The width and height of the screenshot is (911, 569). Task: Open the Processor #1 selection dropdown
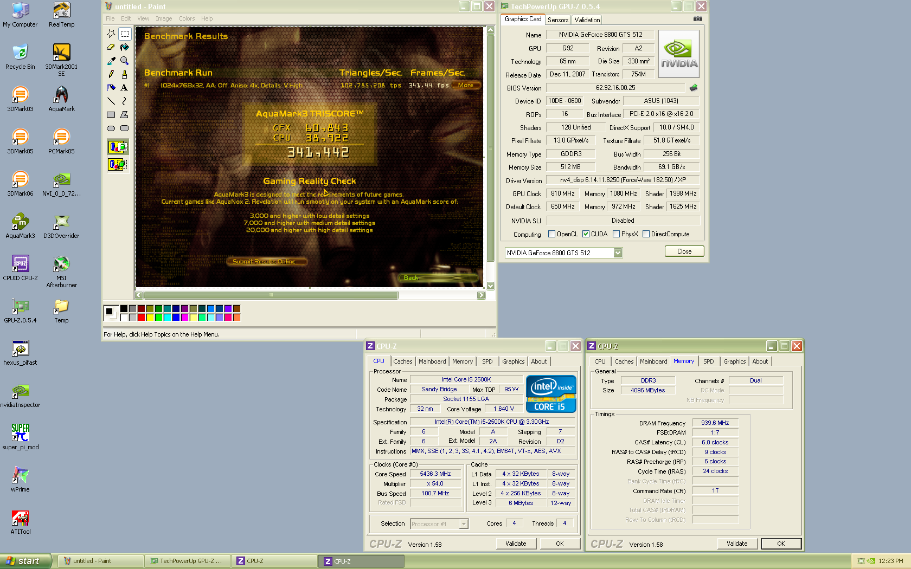(464, 524)
